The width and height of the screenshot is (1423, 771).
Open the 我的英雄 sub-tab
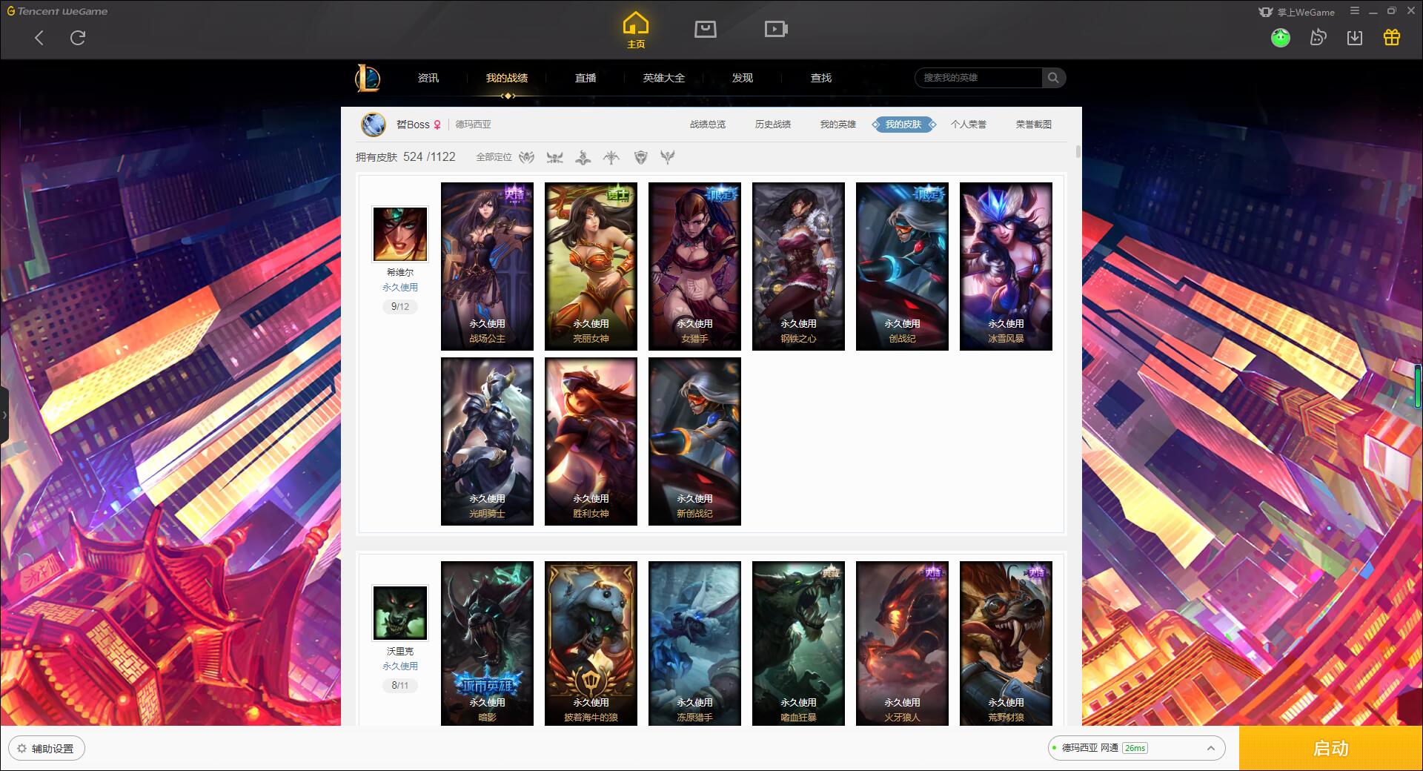coord(838,125)
